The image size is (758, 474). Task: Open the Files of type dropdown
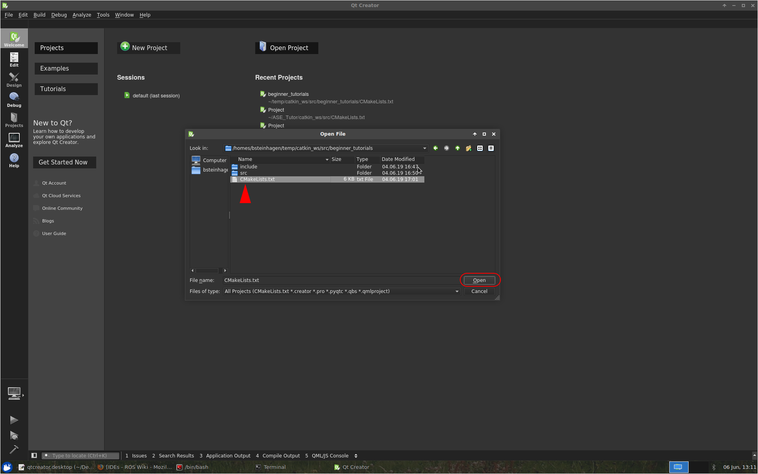pyautogui.click(x=457, y=291)
